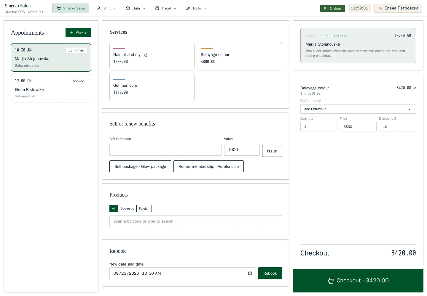Click the Online status indicator
The height and width of the screenshot is (296, 427).
(x=332, y=8)
